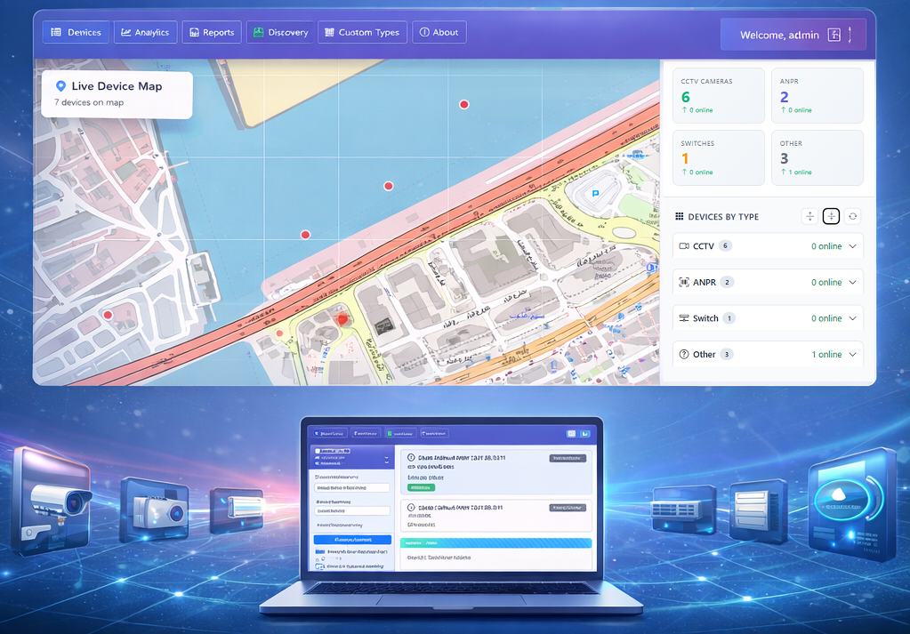The image size is (910, 634).
Task: Open Custom Types via its icon
Action: coord(330,32)
